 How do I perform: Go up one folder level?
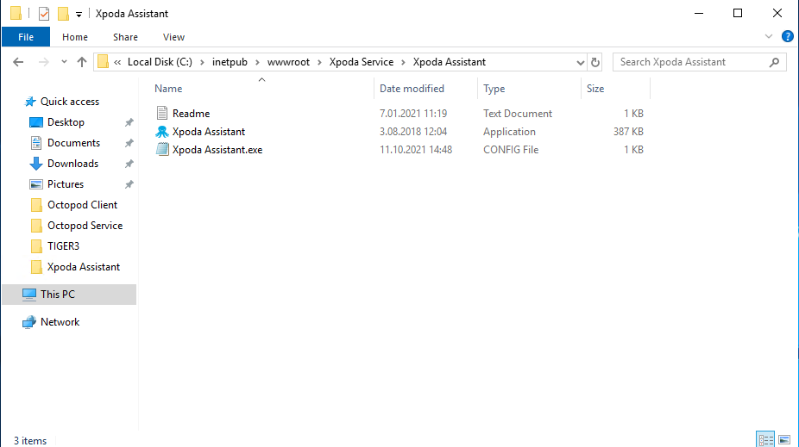[x=81, y=62]
